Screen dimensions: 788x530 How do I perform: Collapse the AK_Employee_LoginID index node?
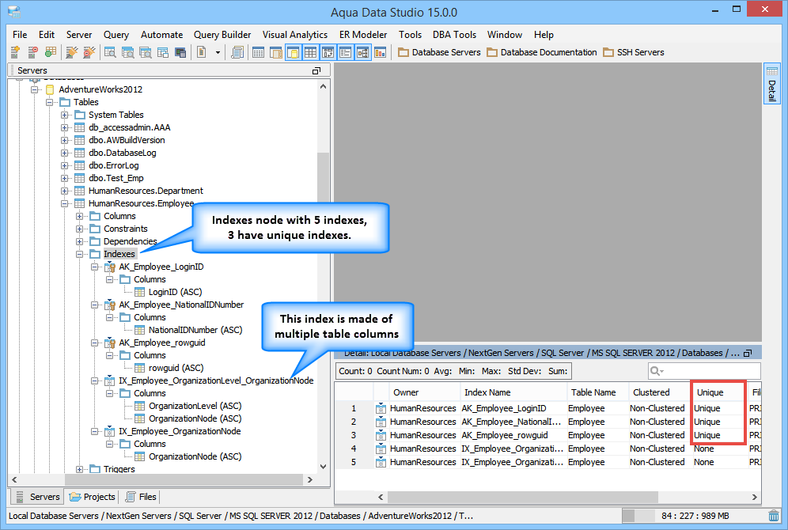pyautogui.click(x=94, y=267)
